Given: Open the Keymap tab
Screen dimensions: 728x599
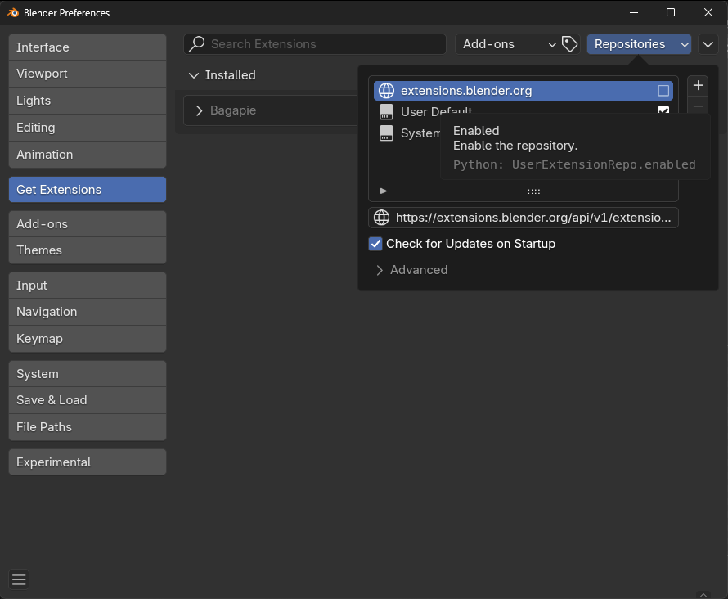Looking at the screenshot, I should [x=88, y=339].
